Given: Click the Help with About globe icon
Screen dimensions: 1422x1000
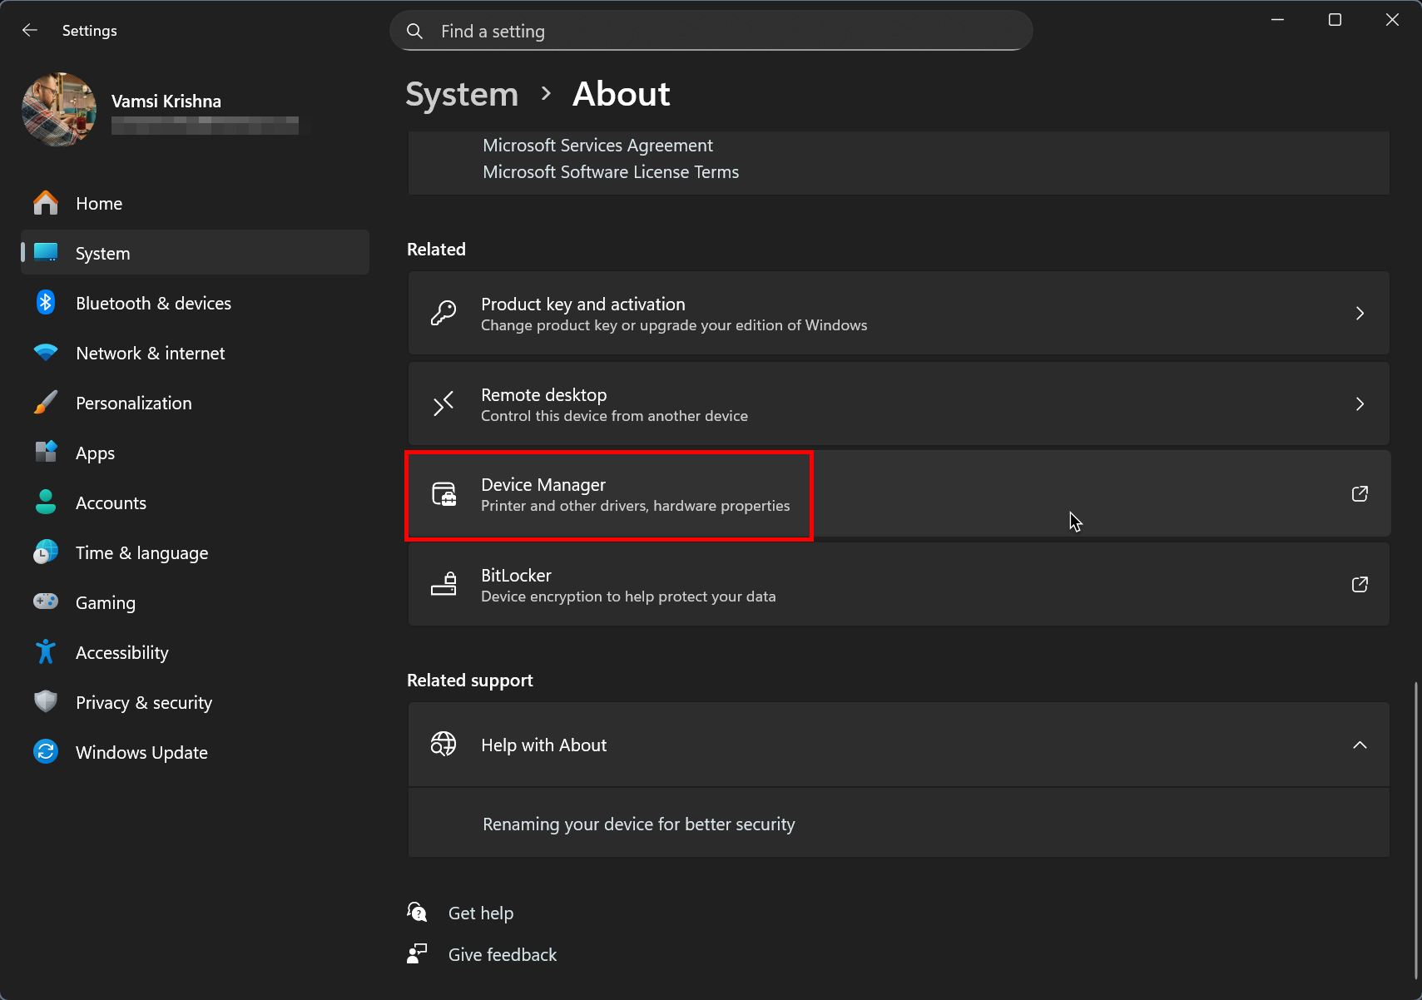Looking at the screenshot, I should click(443, 744).
